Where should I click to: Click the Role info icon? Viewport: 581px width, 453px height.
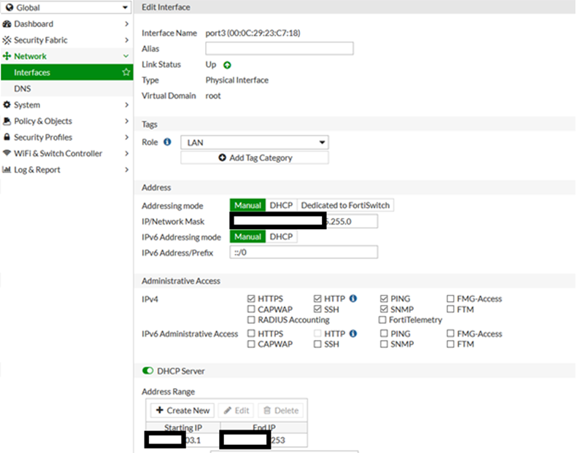click(x=167, y=142)
